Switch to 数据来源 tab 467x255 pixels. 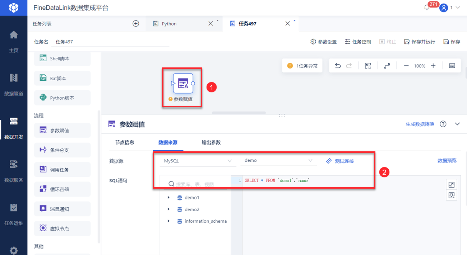coord(168,142)
